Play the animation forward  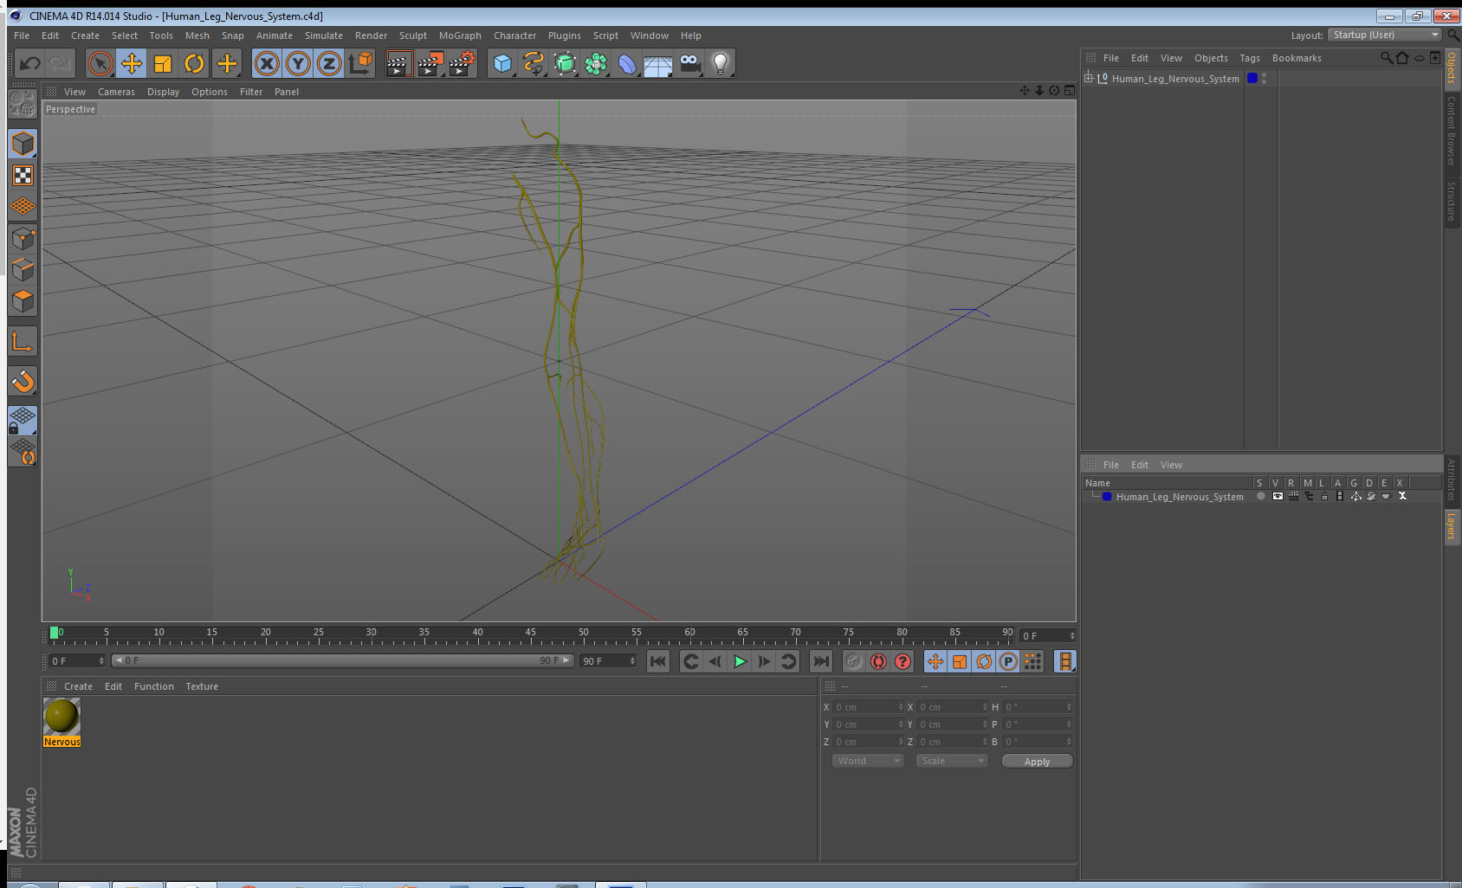[740, 661]
